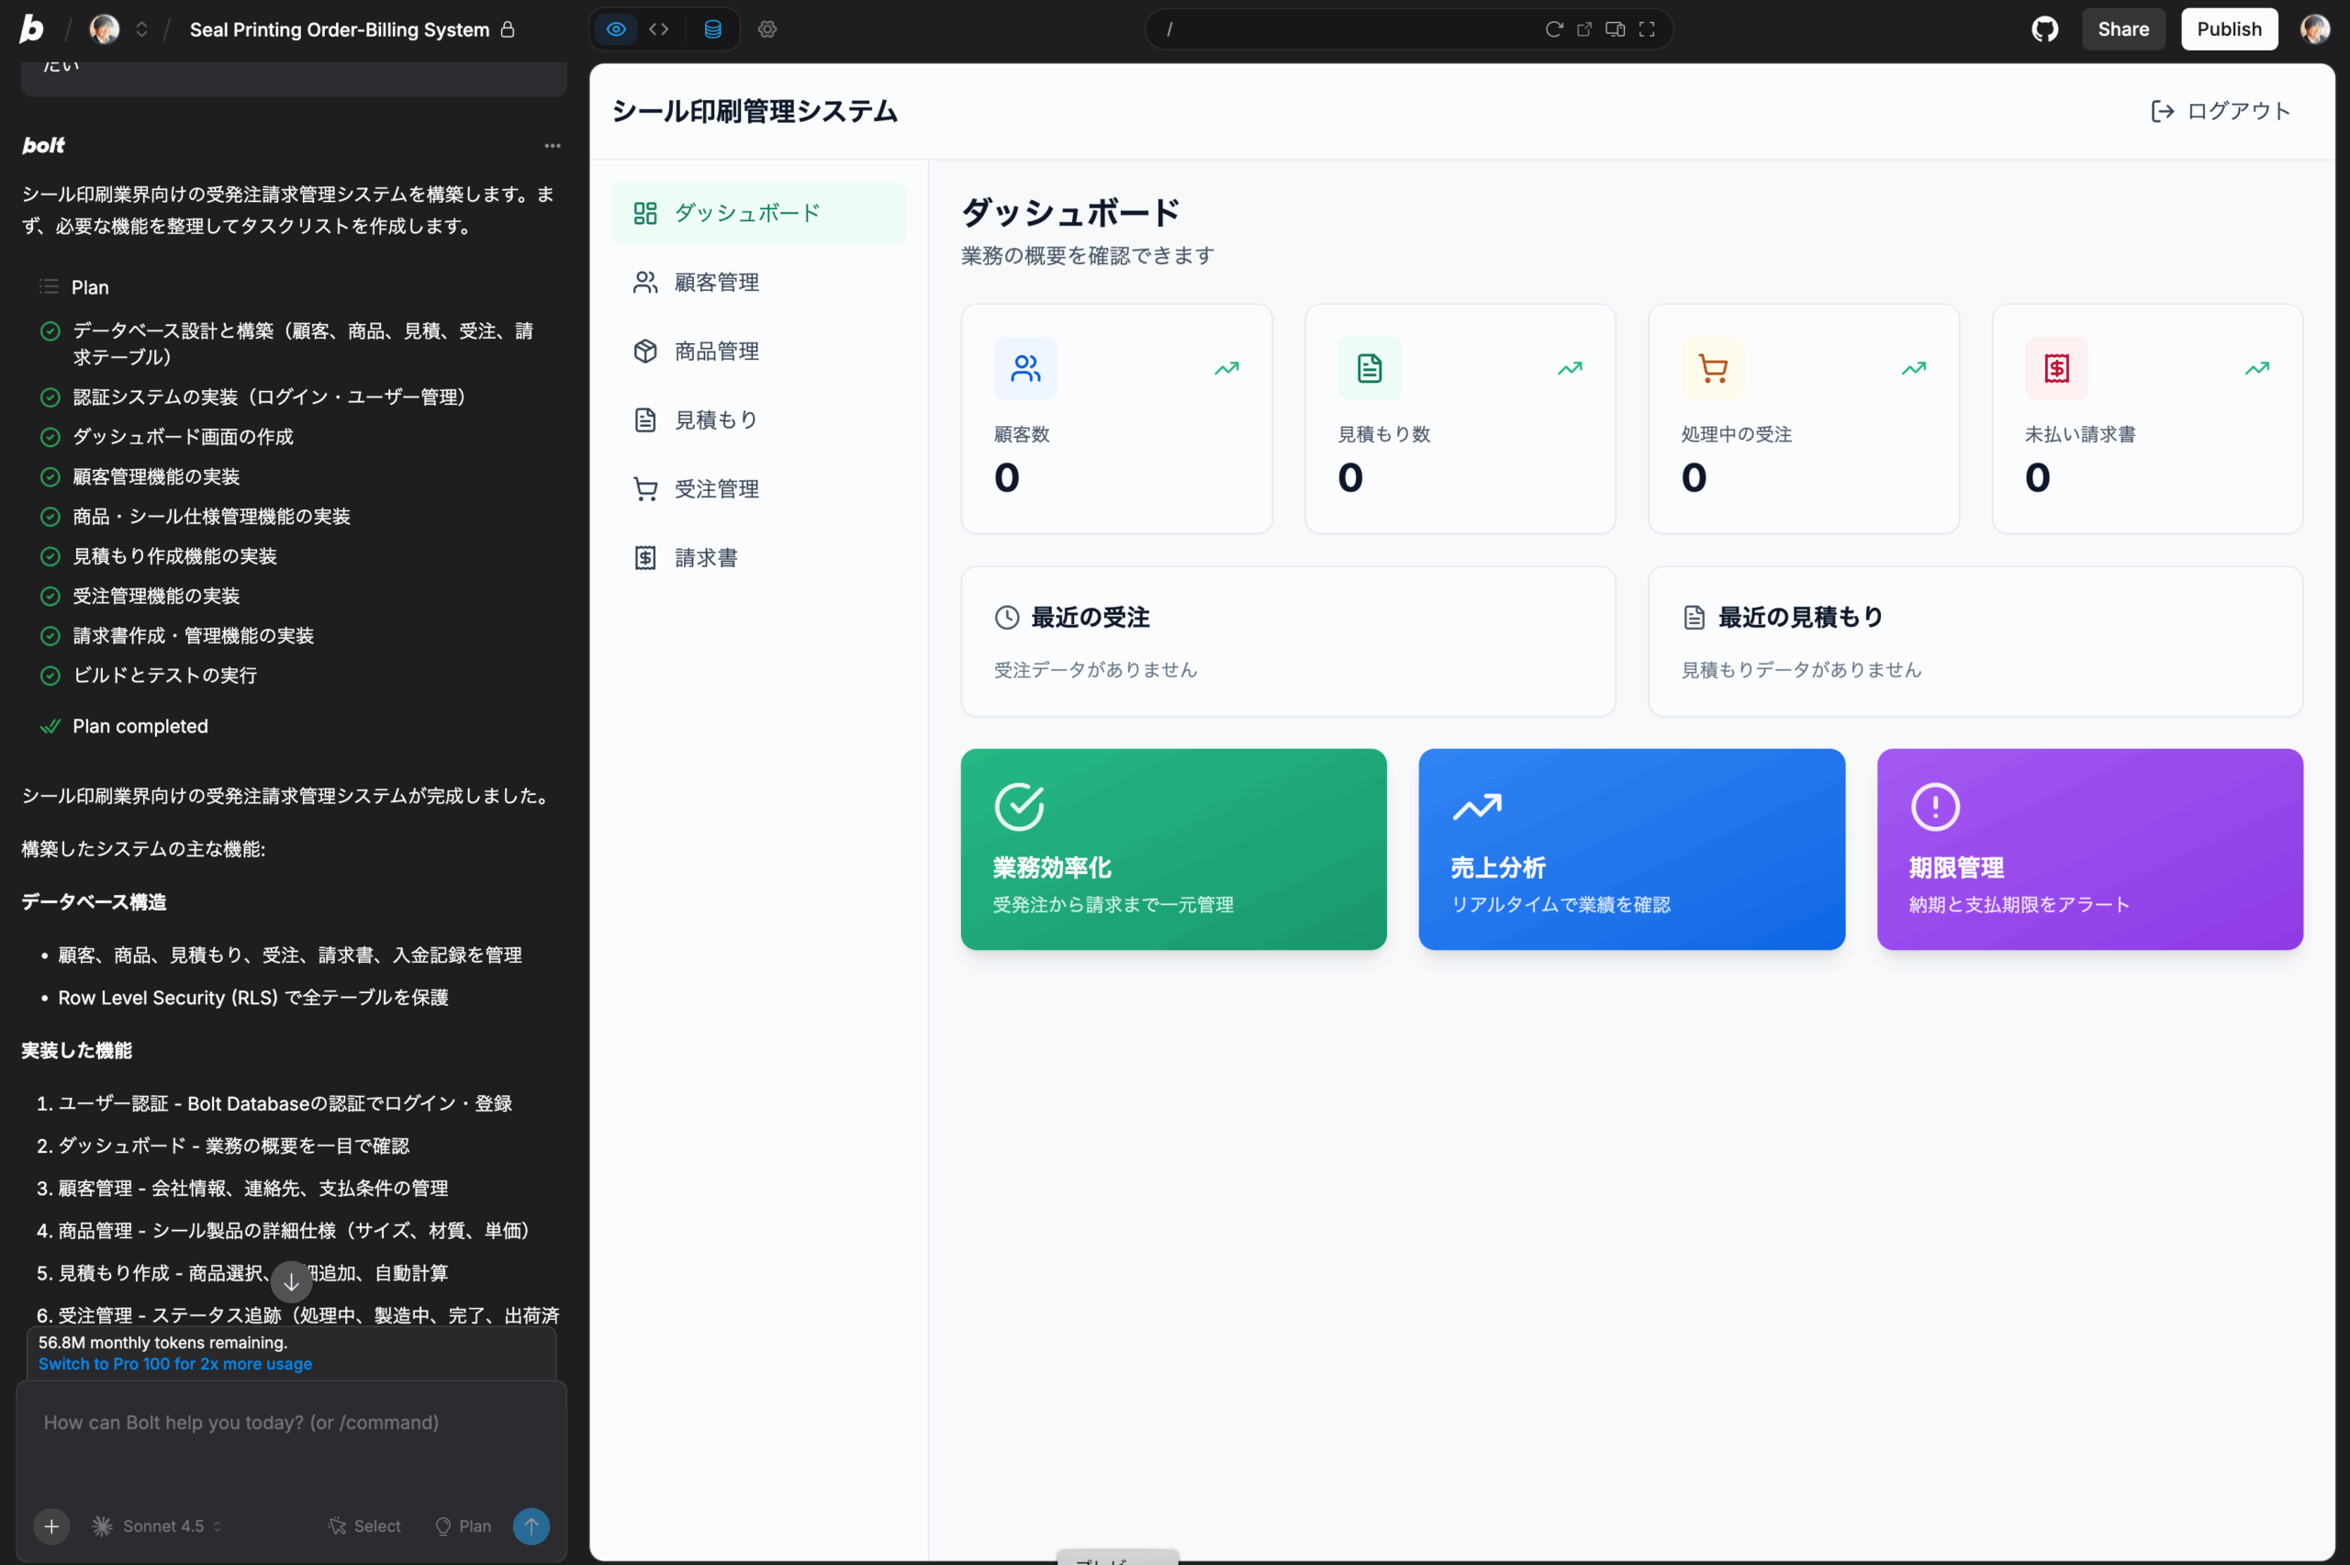Click scroll-to-bottom arrow in chat
The width and height of the screenshot is (2350, 1565).
tap(291, 1282)
